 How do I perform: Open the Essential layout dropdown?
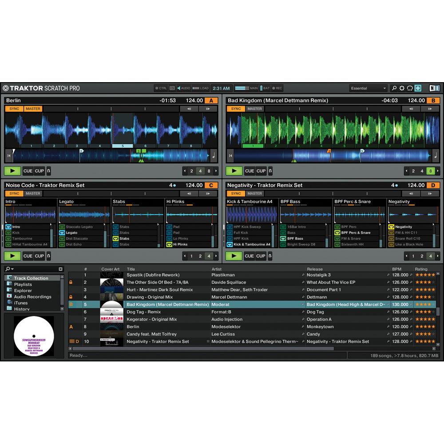(x=369, y=88)
